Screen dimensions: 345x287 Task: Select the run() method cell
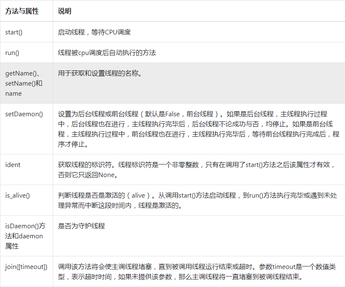click(x=12, y=53)
